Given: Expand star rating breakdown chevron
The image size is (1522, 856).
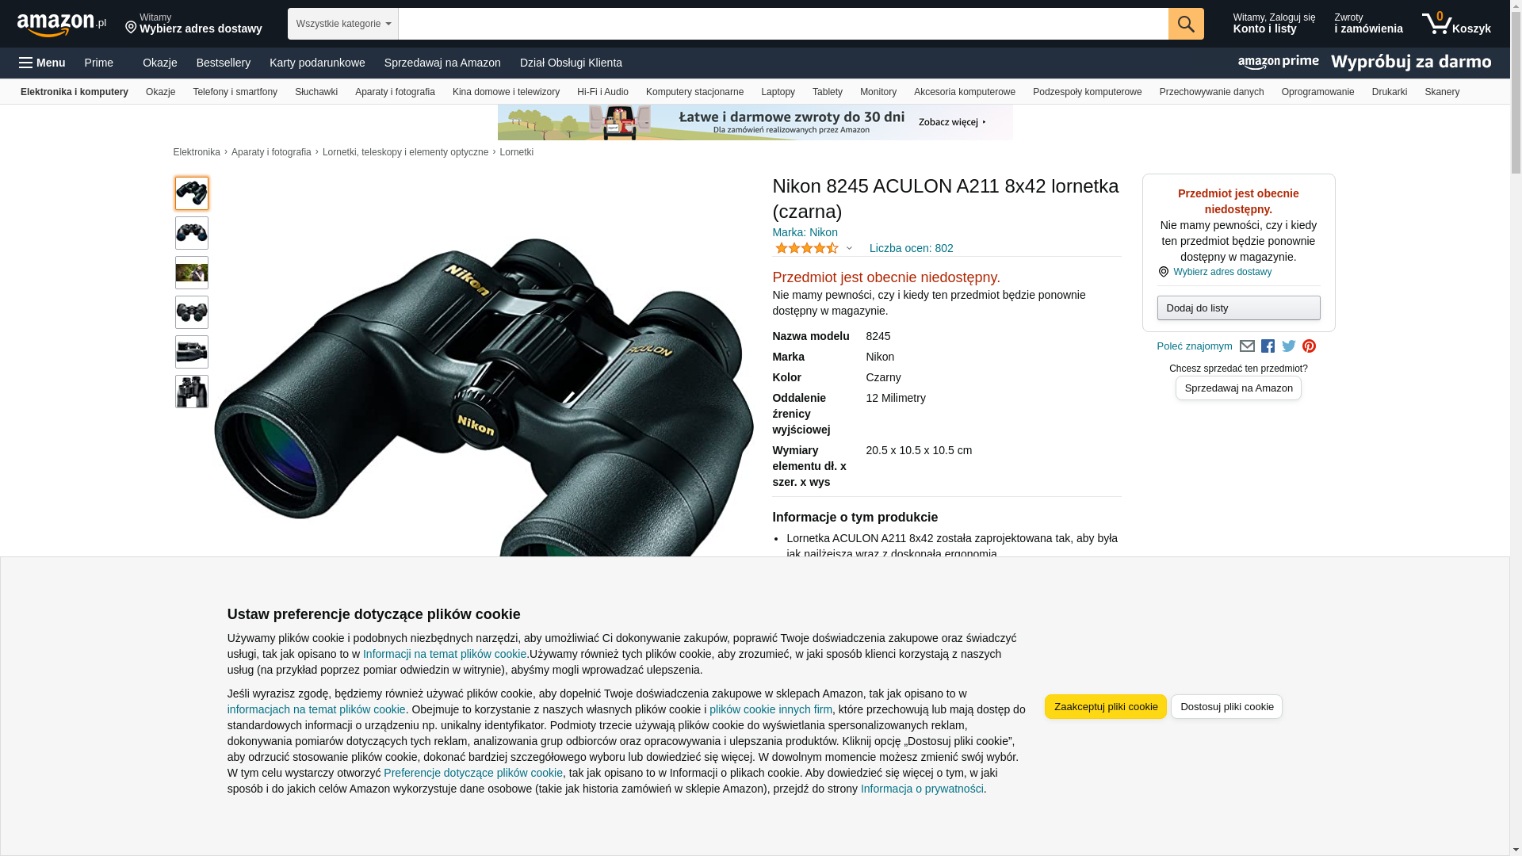Looking at the screenshot, I should (x=849, y=248).
